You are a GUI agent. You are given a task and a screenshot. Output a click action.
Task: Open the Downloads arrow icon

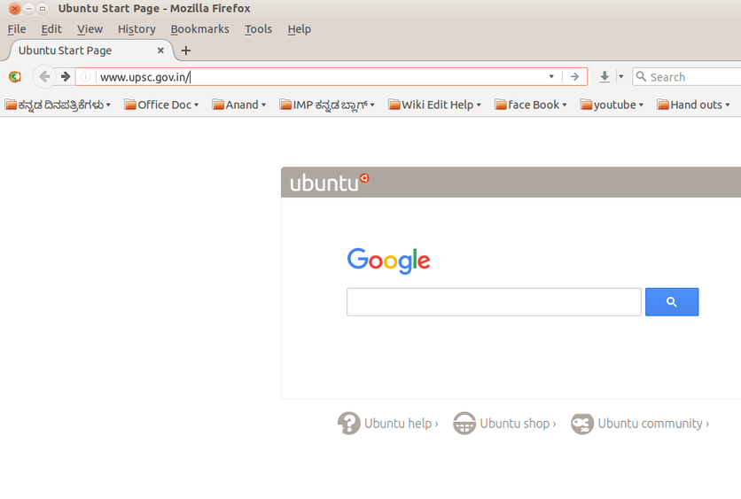(x=604, y=77)
